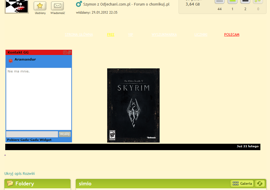The width and height of the screenshot is (270, 190).
Task: Click the male gender symbol icon
Action: (79, 4)
